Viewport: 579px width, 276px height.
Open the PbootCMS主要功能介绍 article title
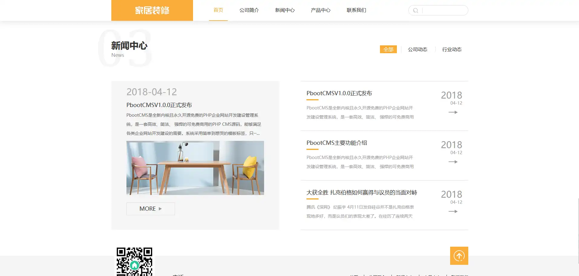click(337, 143)
